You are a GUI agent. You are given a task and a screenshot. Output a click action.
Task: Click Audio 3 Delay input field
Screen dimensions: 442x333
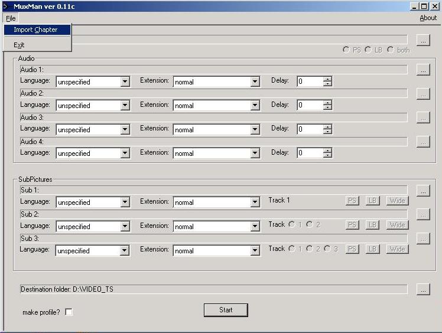click(x=310, y=129)
